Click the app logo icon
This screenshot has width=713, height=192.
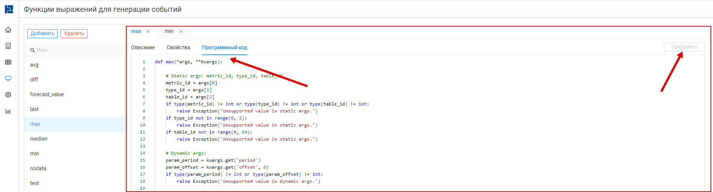(9, 9)
